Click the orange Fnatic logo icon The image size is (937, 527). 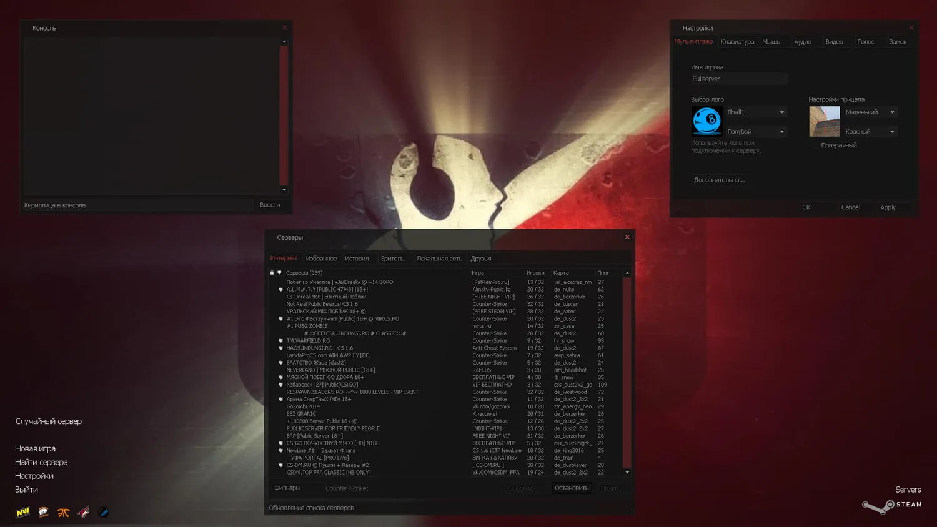click(x=63, y=513)
